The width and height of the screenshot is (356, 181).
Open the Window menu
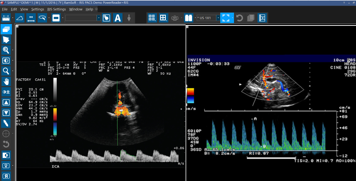pos(76,9)
